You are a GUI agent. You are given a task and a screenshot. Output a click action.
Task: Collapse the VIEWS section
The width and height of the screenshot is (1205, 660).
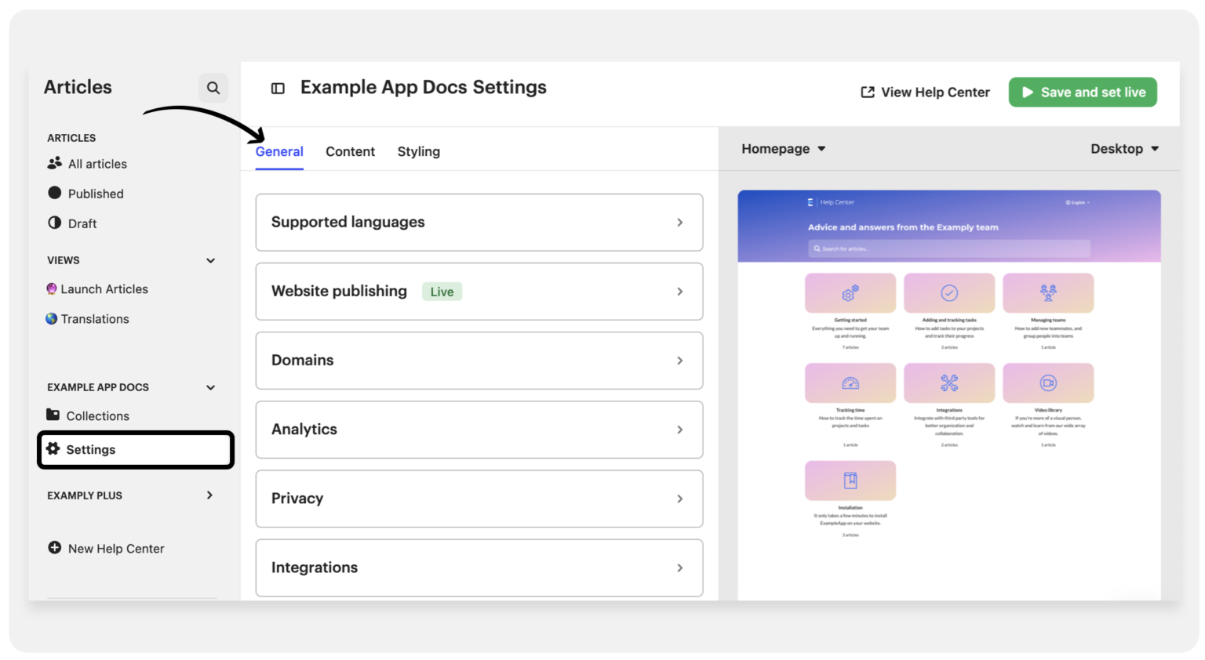point(209,259)
